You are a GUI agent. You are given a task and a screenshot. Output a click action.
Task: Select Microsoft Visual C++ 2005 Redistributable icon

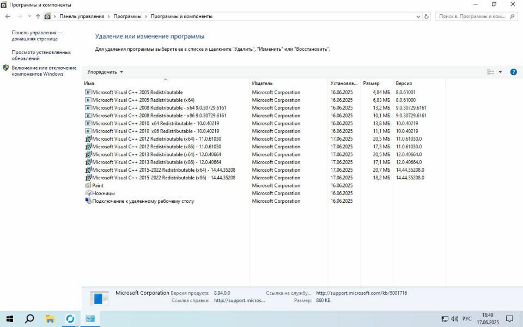[88, 92]
